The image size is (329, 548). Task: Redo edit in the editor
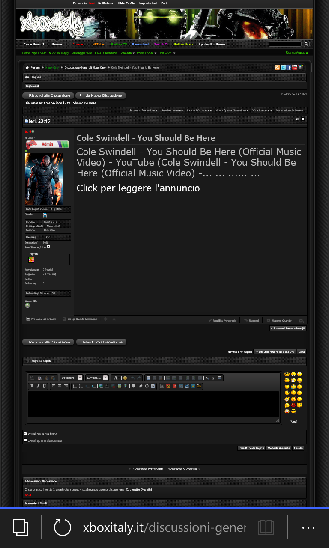click(139, 378)
